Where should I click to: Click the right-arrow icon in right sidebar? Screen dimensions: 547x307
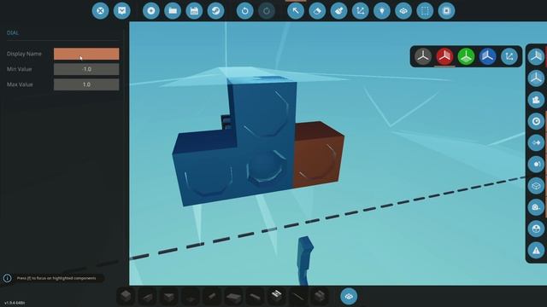(x=536, y=142)
